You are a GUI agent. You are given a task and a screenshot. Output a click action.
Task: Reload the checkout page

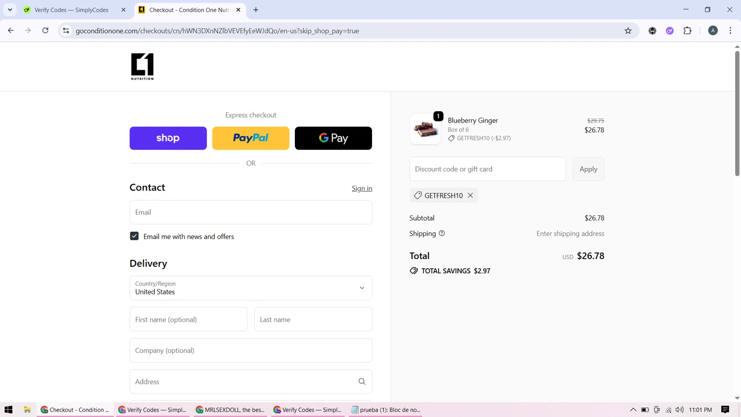[x=45, y=31]
